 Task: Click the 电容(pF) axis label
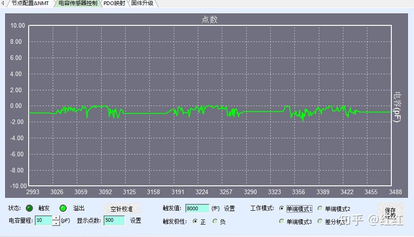point(397,107)
